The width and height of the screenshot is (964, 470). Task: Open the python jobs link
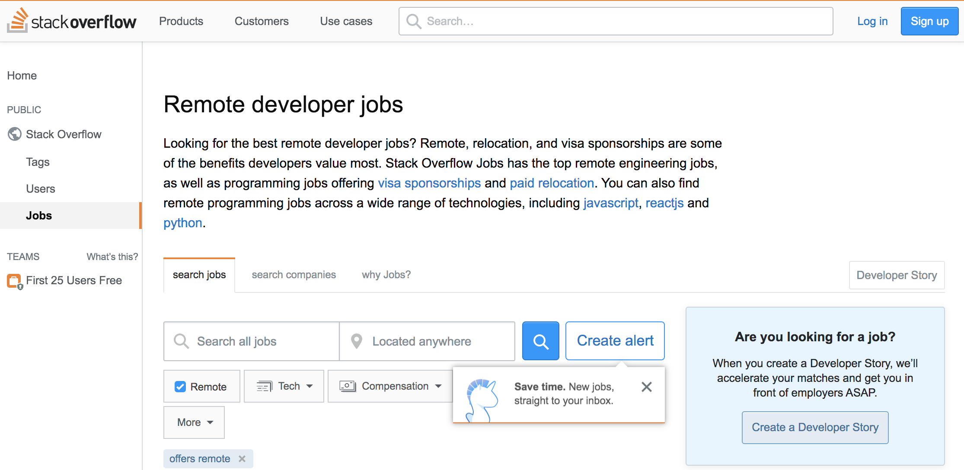(183, 223)
